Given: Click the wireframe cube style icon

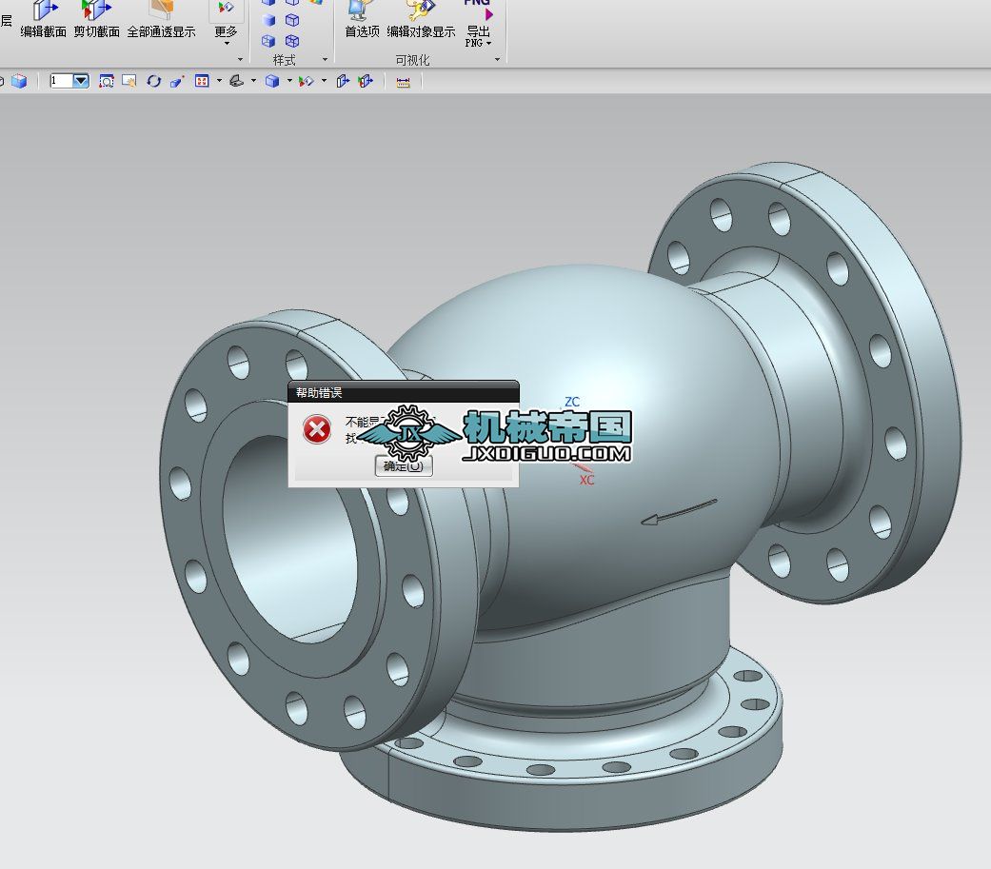Looking at the screenshot, I should pyautogui.click(x=292, y=20).
